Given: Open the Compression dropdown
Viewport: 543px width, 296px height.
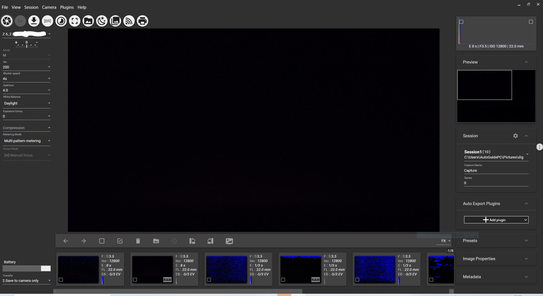Looking at the screenshot, I should click(x=26, y=128).
